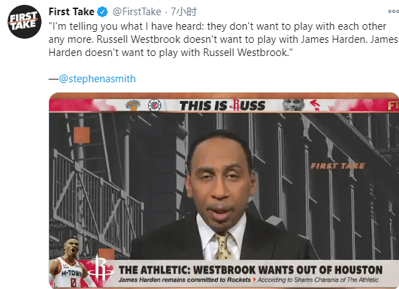Click the Rockets logo in lower third
This screenshot has height=289, width=399.
100,270
